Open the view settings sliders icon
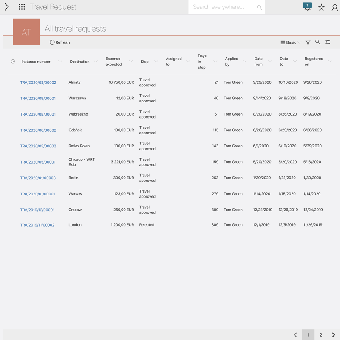This screenshot has width=340, height=340. (x=328, y=42)
